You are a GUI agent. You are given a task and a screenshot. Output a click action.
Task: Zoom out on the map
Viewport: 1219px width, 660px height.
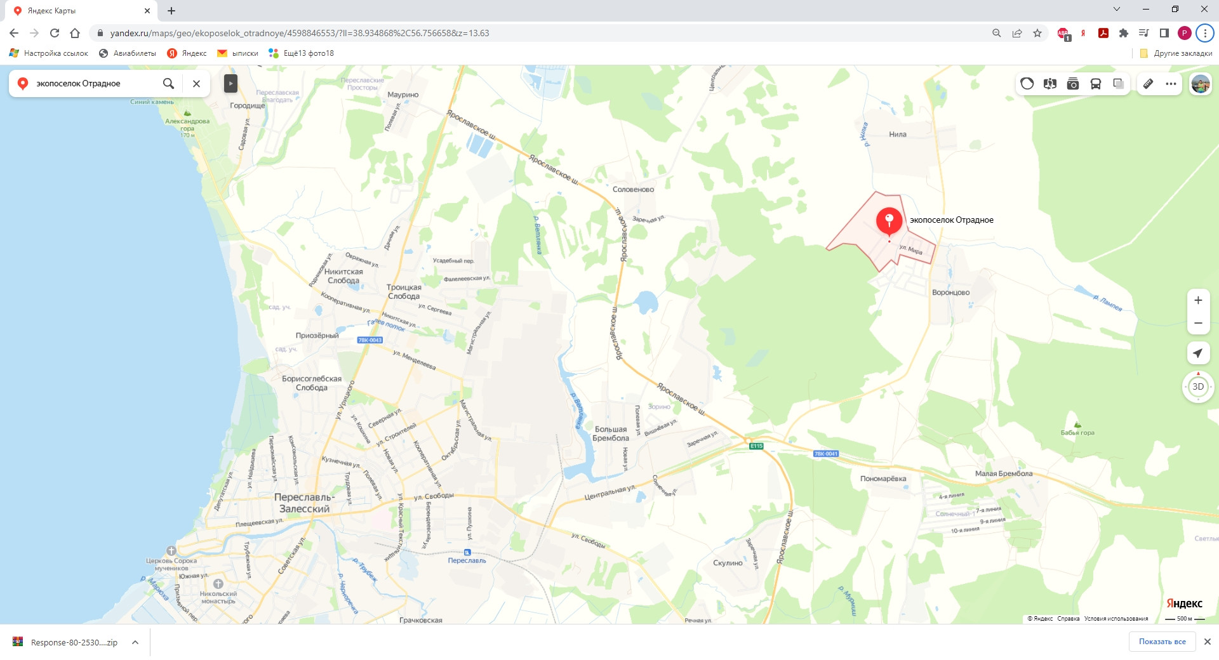1198,323
